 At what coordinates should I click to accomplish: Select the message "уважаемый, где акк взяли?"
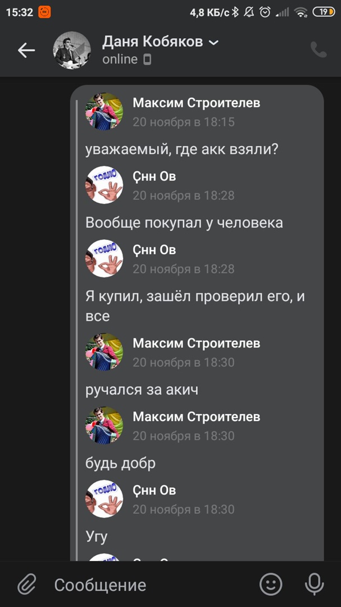pyautogui.click(x=182, y=150)
